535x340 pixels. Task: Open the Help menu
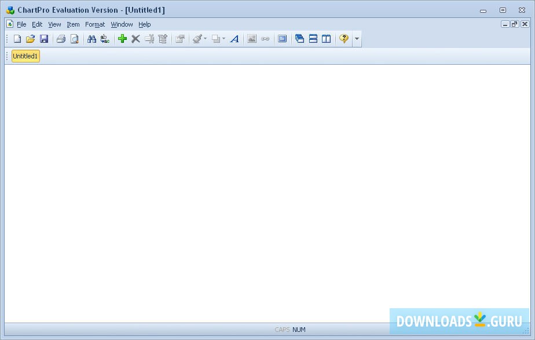pyautogui.click(x=145, y=24)
